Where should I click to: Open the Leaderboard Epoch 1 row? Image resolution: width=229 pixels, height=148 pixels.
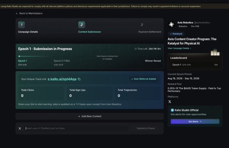(x=195, y=65)
